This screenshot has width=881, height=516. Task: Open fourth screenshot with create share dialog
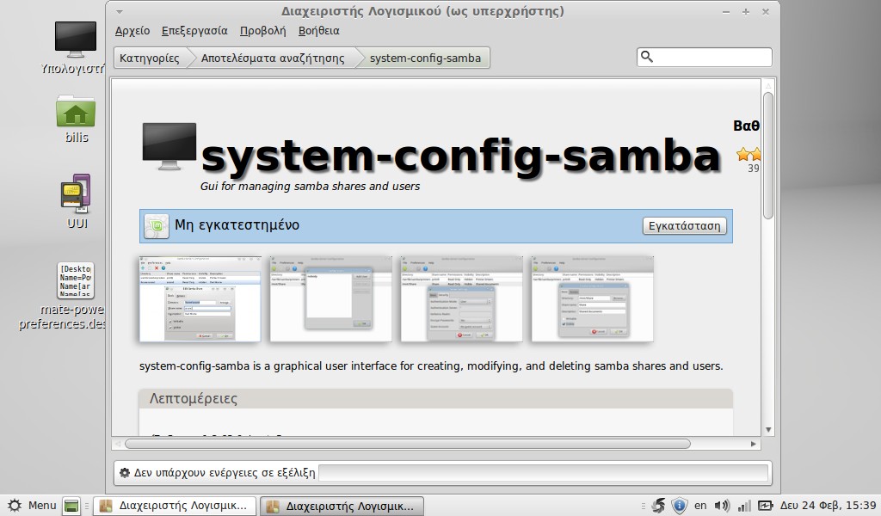pos(592,298)
